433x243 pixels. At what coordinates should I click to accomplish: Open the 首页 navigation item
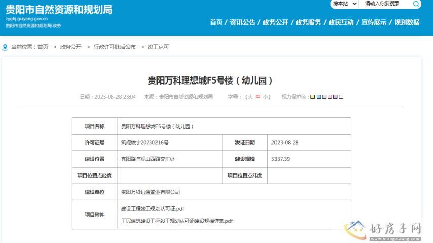click(x=216, y=22)
